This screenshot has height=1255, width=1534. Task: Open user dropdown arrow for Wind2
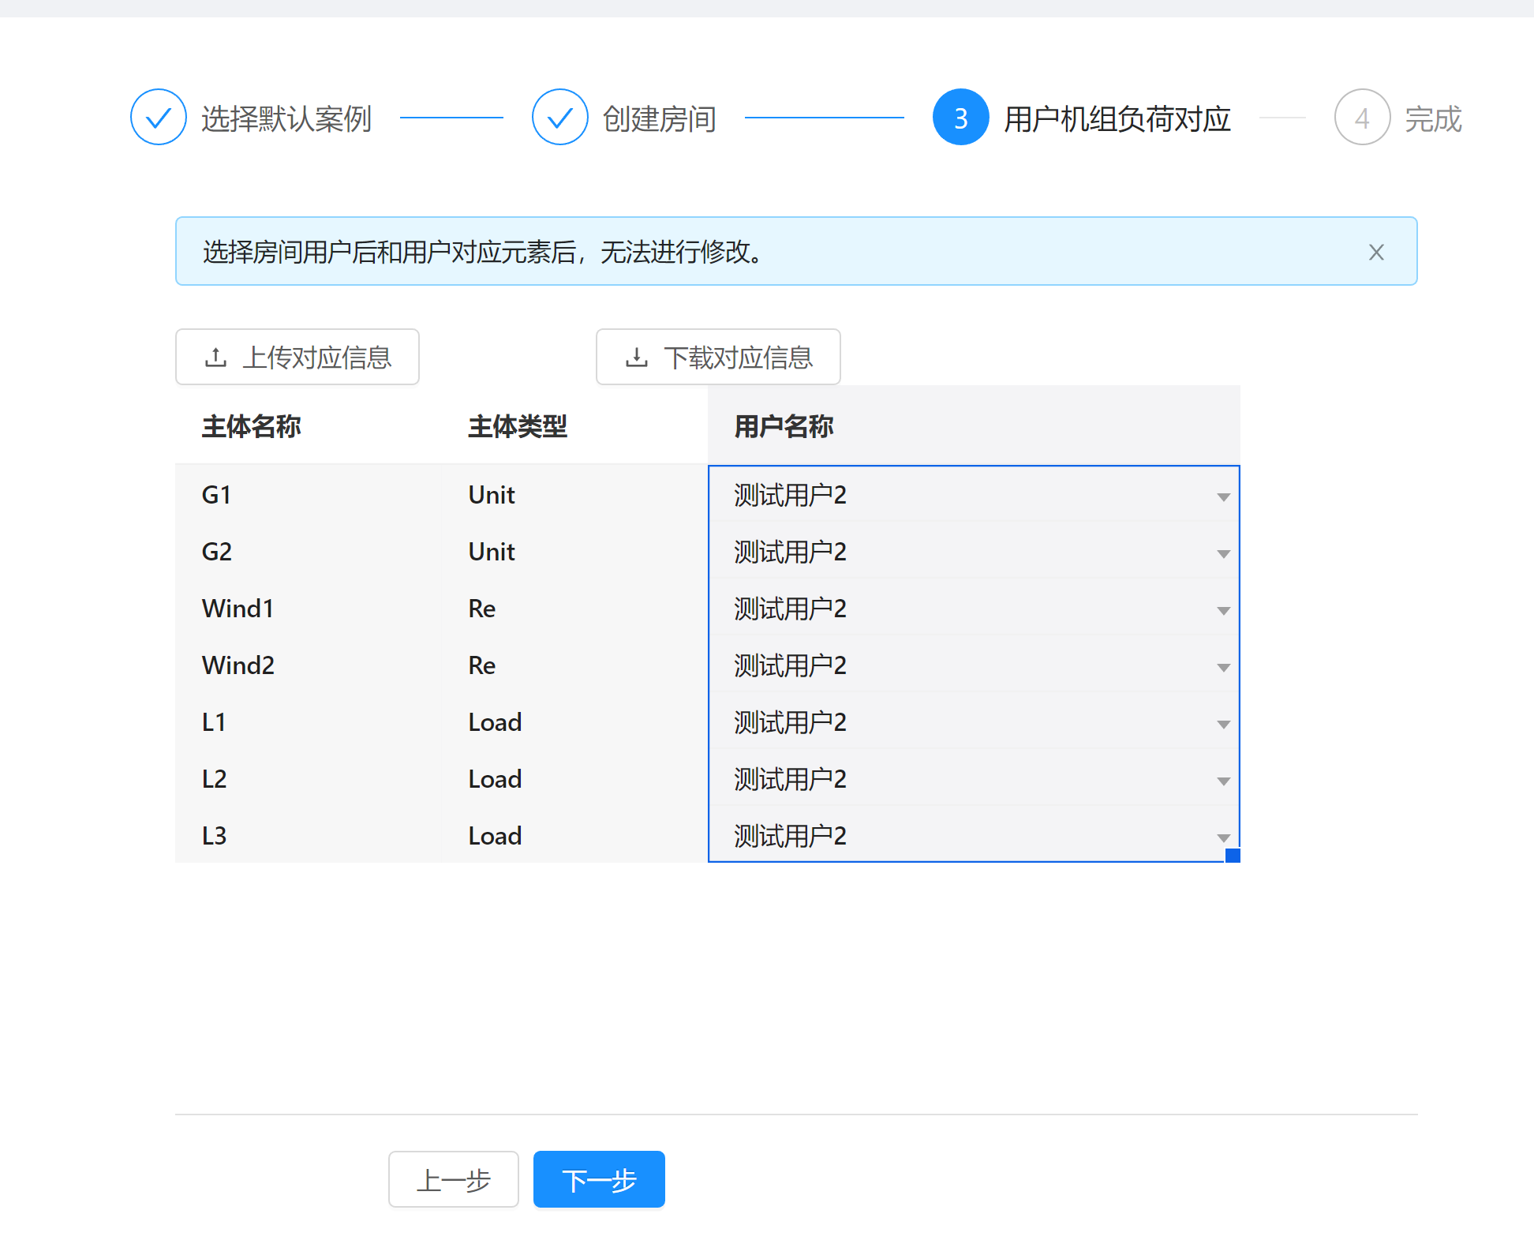pyautogui.click(x=1223, y=667)
